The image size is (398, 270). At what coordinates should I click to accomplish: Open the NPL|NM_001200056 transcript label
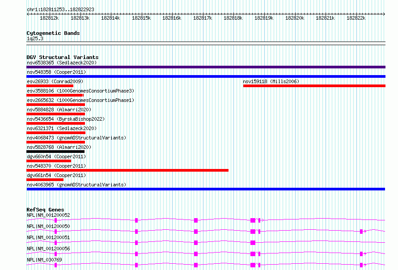tap(48, 249)
